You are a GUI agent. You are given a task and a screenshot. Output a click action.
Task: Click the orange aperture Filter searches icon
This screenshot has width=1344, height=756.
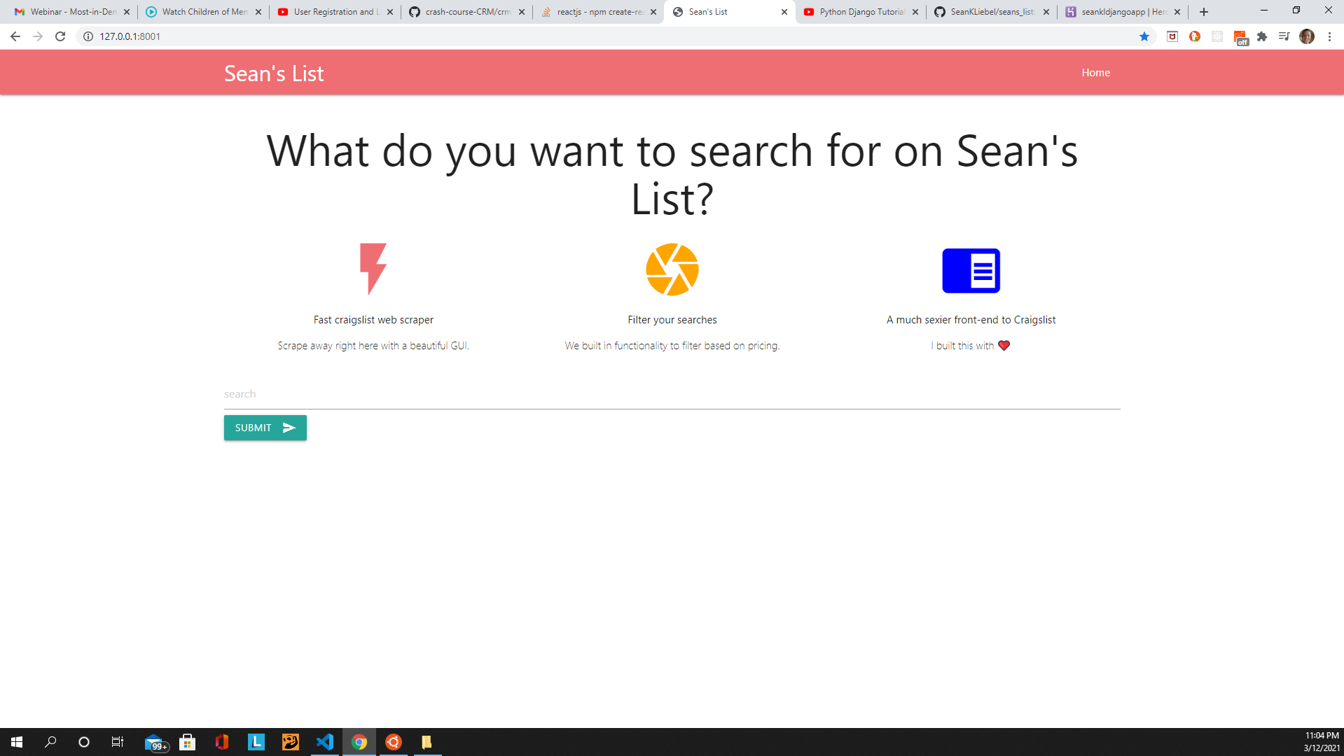point(672,269)
